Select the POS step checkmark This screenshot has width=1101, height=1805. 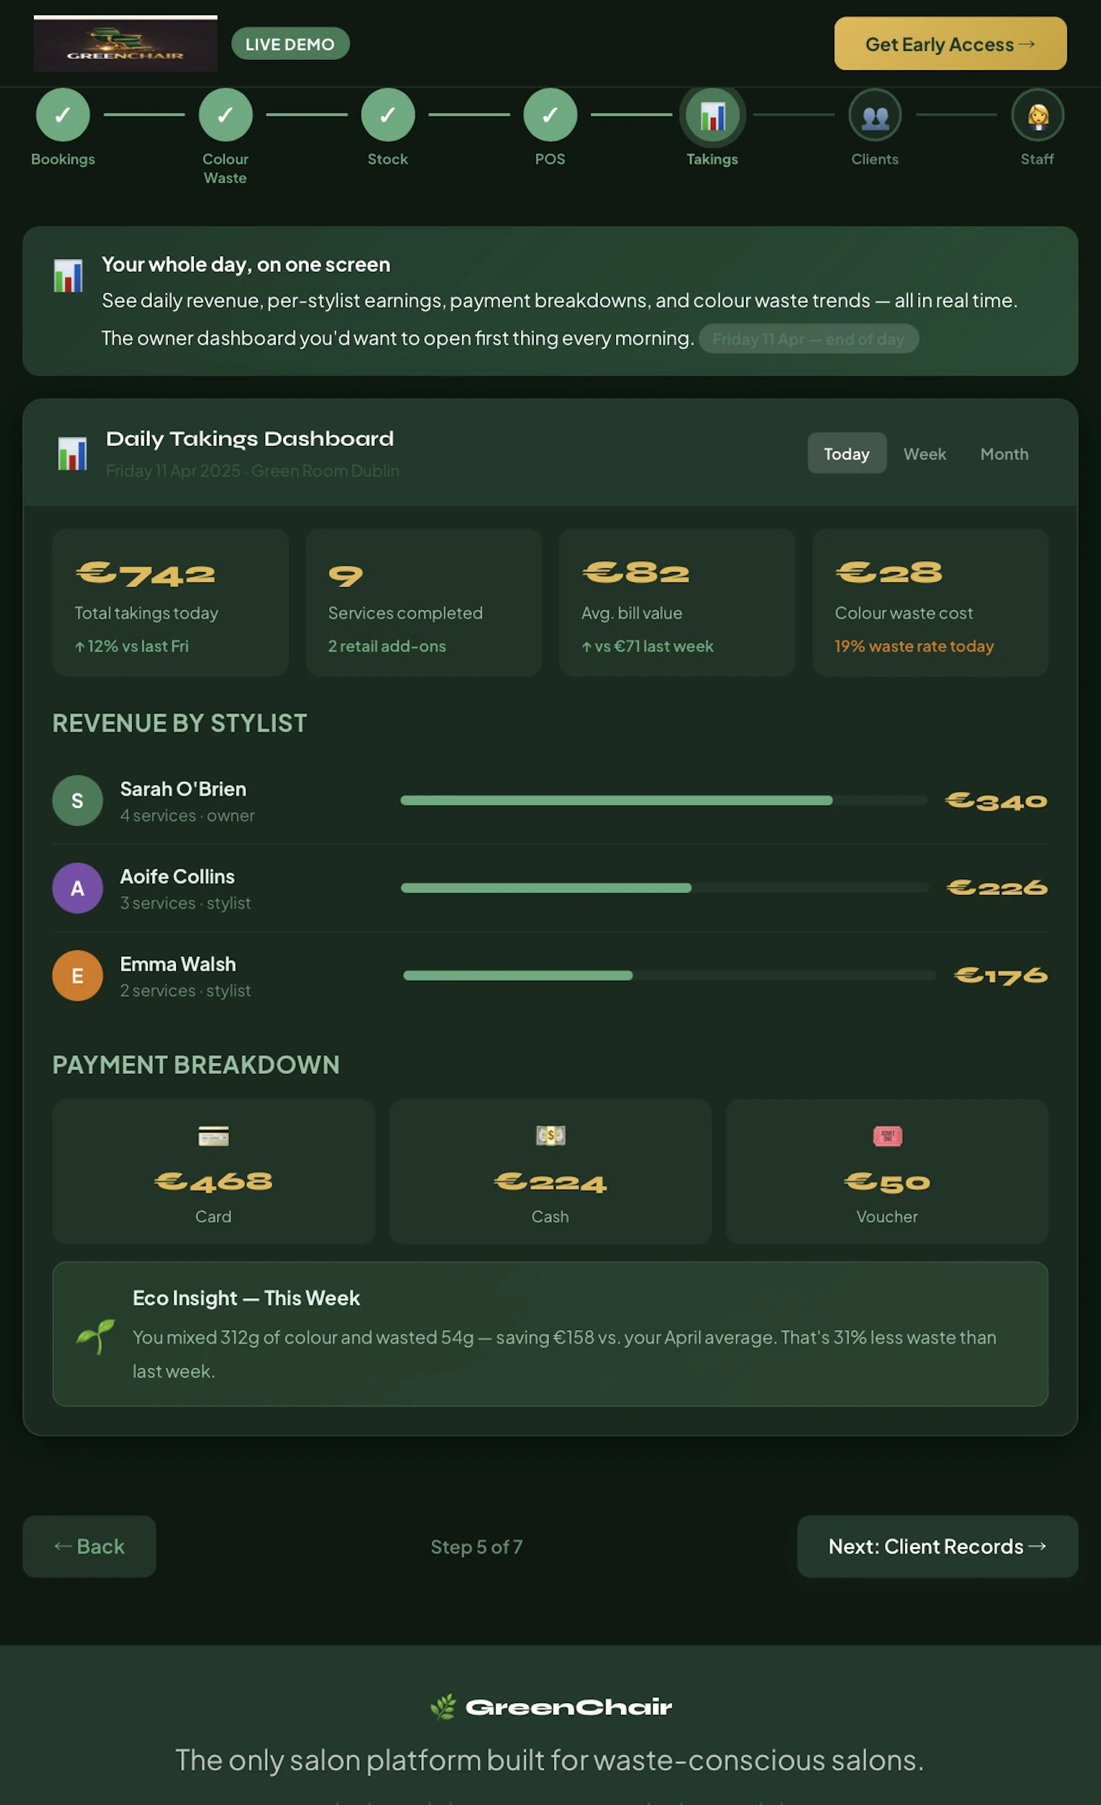550,115
